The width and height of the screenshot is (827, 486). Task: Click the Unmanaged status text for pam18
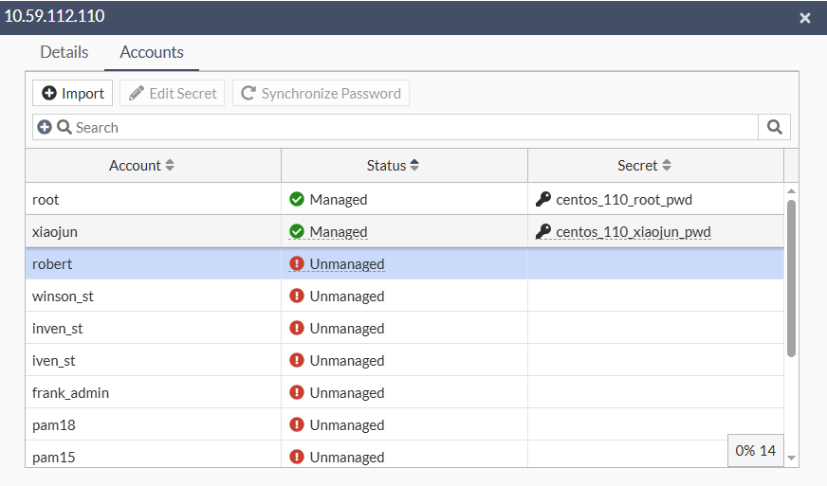[x=347, y=424]
